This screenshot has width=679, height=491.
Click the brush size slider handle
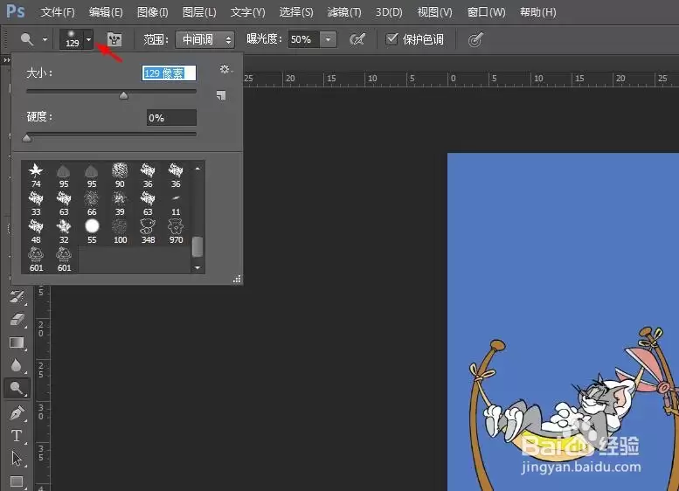124,95
